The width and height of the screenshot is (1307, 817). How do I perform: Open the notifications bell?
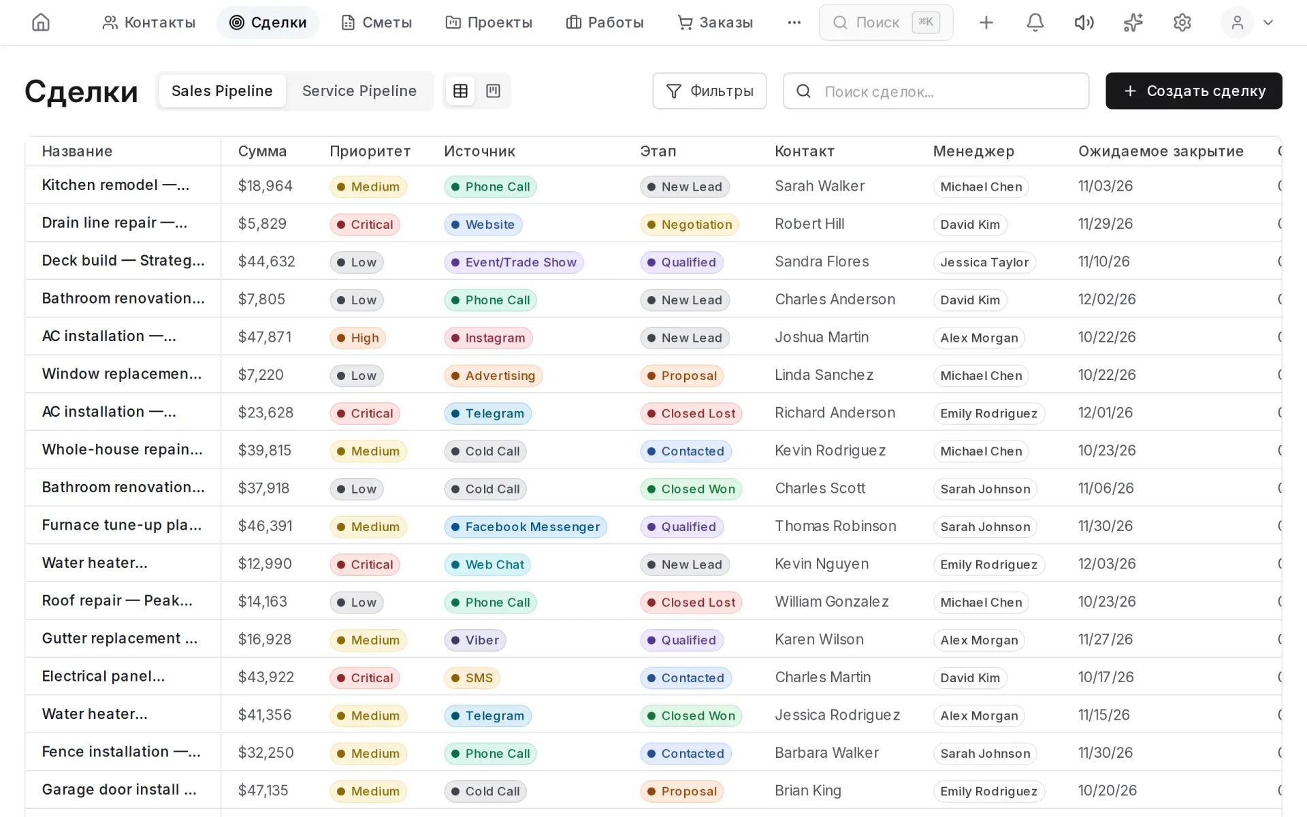pyautogui.click(x=1035, y=22)
